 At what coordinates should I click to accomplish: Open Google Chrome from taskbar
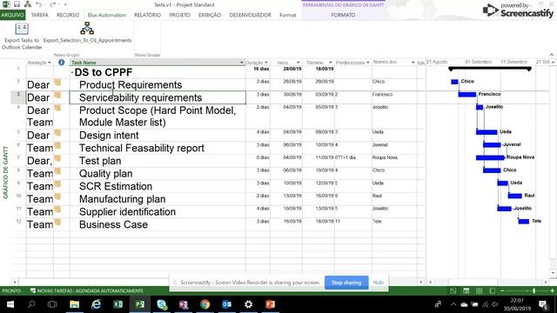(205, 304)
